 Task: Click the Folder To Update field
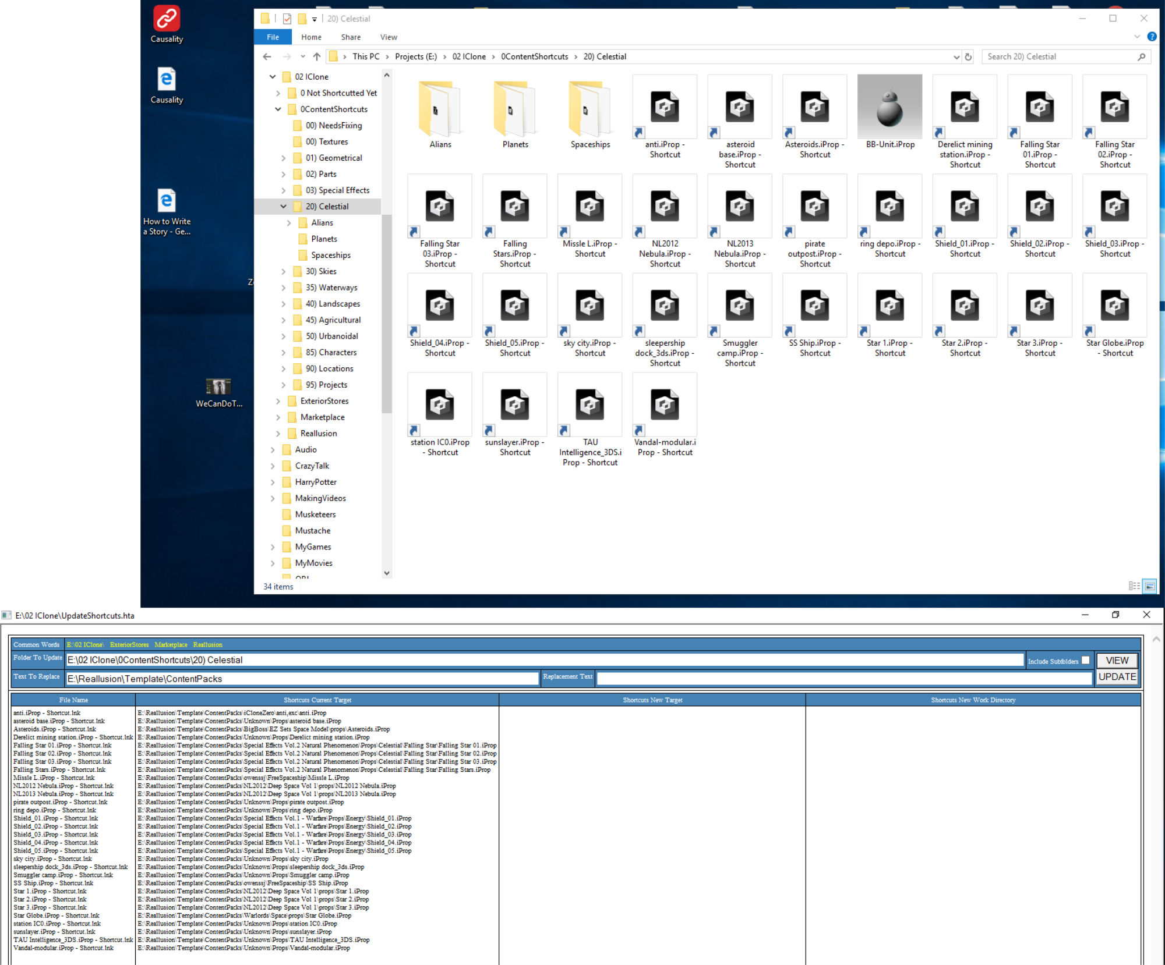tap(545, 660)
